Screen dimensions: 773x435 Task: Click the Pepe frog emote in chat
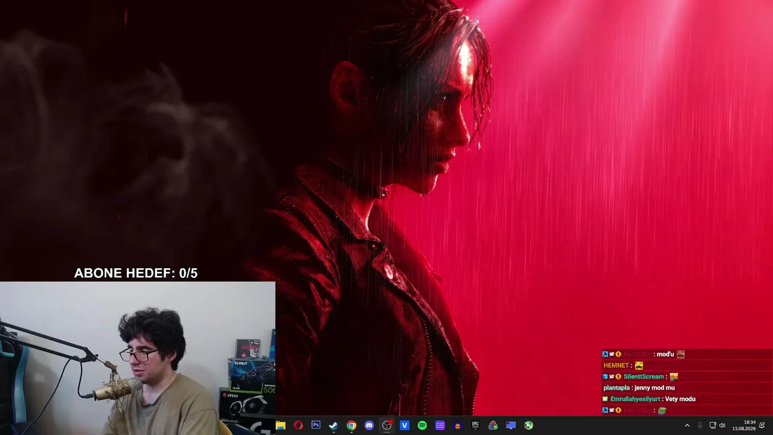click(662, 410)
